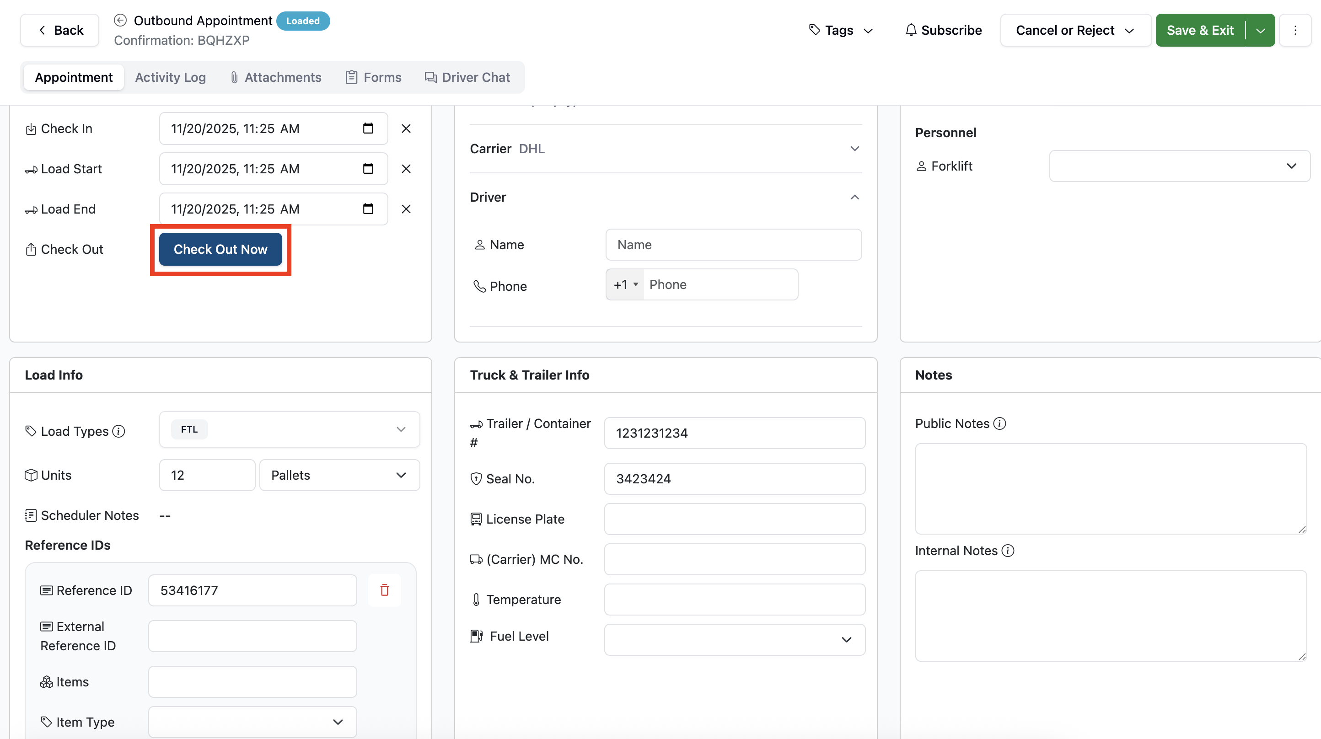The height and width of the screenshot is (739, 1321).
Task: Click the driver Phone input
Action: click(720, 284)
